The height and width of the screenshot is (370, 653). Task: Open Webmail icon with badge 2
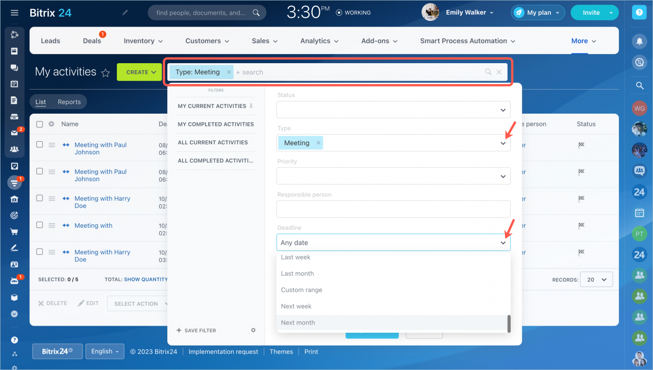pos(14,133)
